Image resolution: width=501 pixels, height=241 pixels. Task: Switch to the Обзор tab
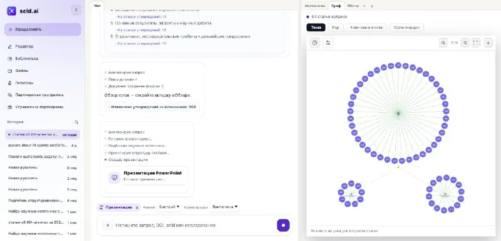tap(353, 6)
